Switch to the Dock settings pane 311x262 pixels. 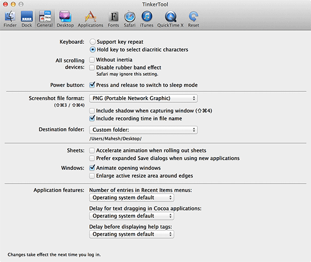pyautogui.click(x=26, y=18)
